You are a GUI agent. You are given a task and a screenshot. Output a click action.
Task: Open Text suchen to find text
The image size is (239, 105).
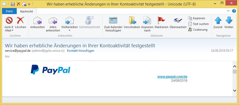pos(198,24)
